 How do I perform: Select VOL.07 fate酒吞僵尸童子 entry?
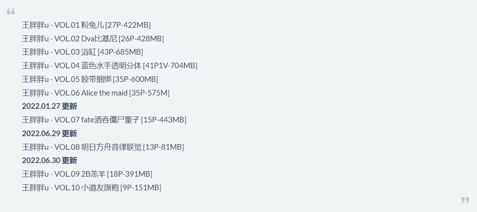tap(104, 120)
